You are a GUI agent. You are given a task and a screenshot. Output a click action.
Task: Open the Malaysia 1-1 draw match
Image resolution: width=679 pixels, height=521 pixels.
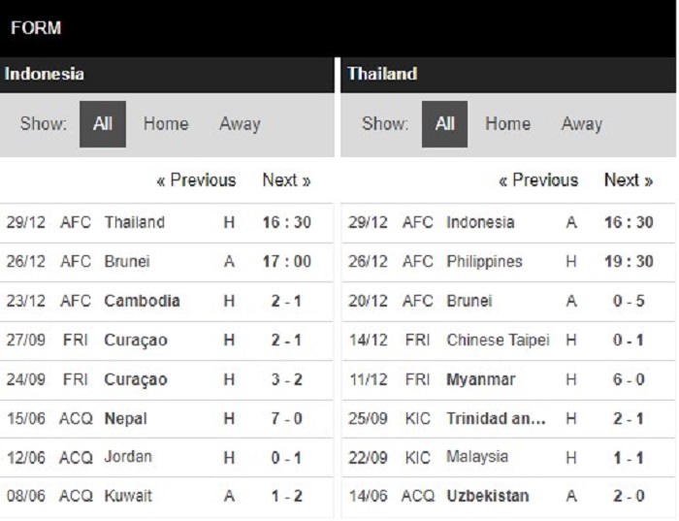click(477, 457)
